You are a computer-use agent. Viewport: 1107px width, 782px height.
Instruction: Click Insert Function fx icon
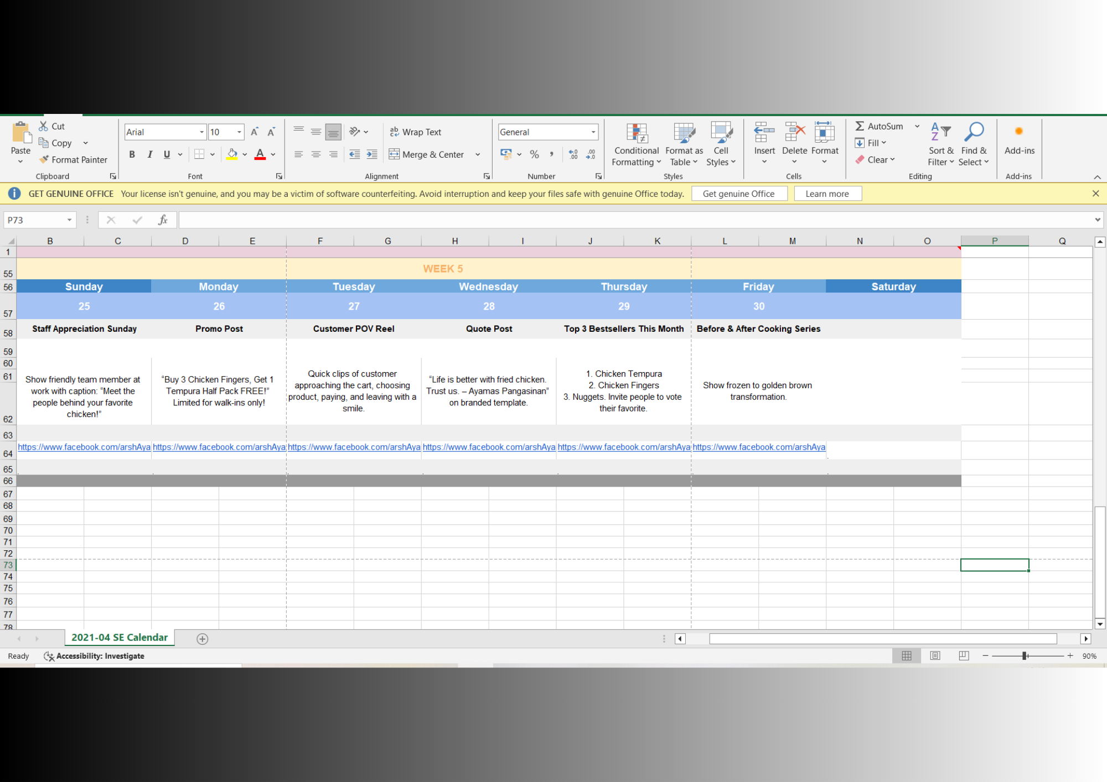[x=163, y=220]
